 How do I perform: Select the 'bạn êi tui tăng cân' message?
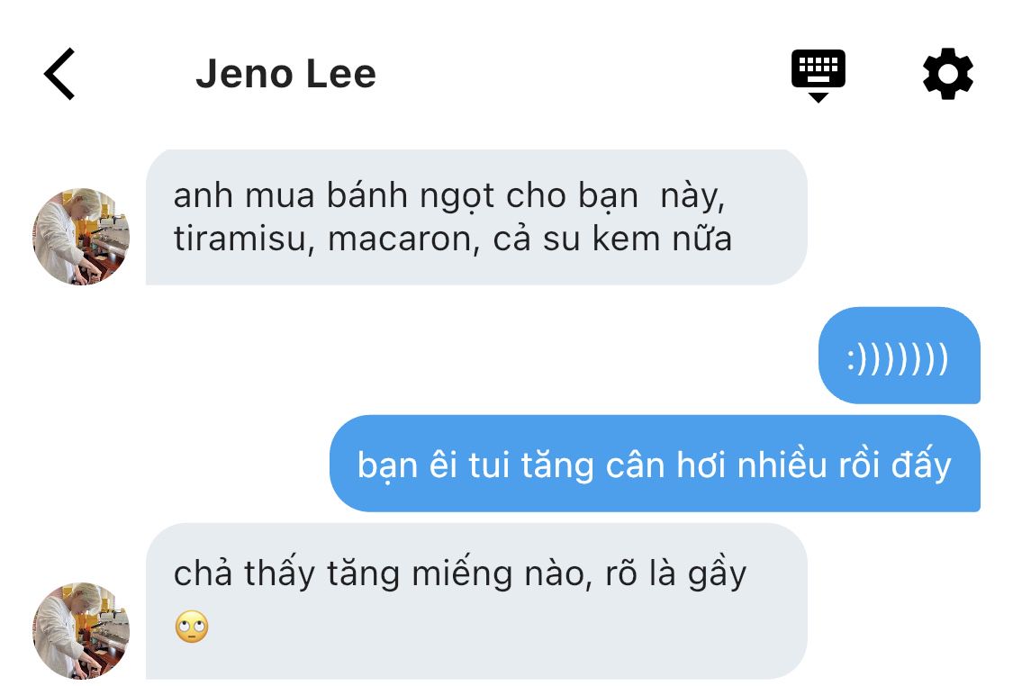(656, 463)
